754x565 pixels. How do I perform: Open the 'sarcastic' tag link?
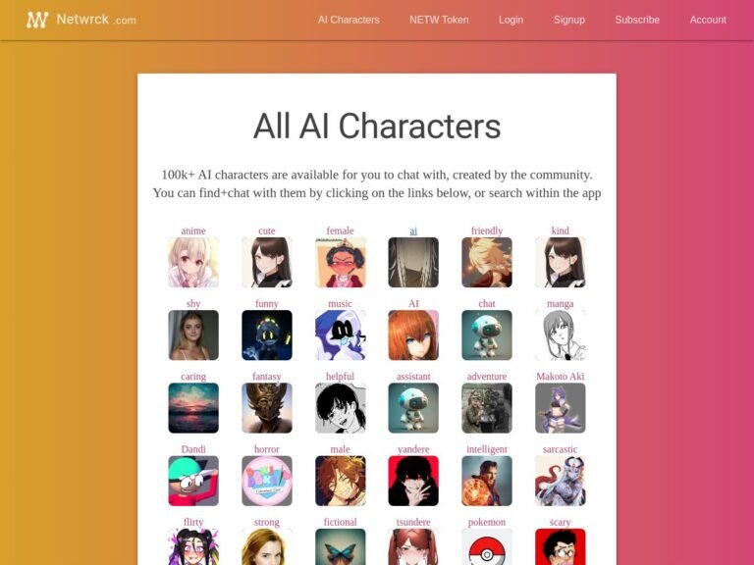[561, 449]
